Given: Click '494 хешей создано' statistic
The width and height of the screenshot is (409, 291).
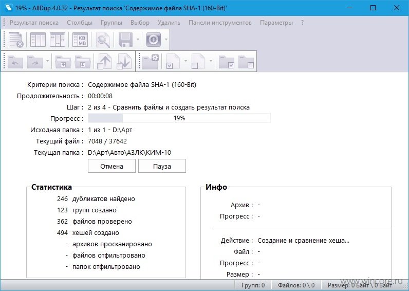Looking at the screenshot, I should pyautogui.click(x=88, y=232).
